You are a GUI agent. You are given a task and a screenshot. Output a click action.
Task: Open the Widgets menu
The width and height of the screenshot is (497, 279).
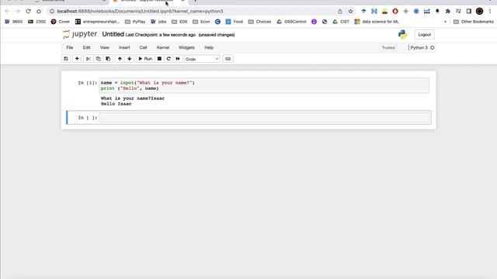[186, 47]
